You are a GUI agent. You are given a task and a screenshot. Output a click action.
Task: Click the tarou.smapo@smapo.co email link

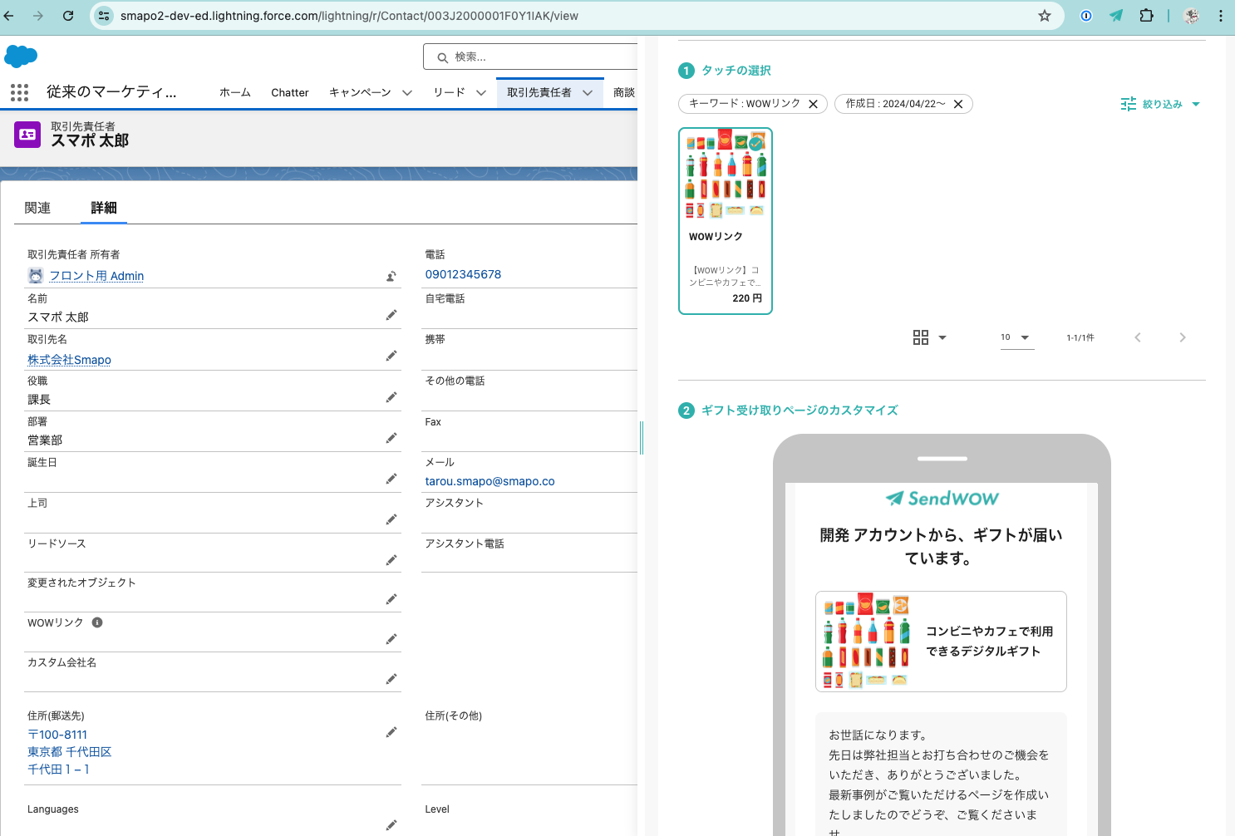(490, 481)
